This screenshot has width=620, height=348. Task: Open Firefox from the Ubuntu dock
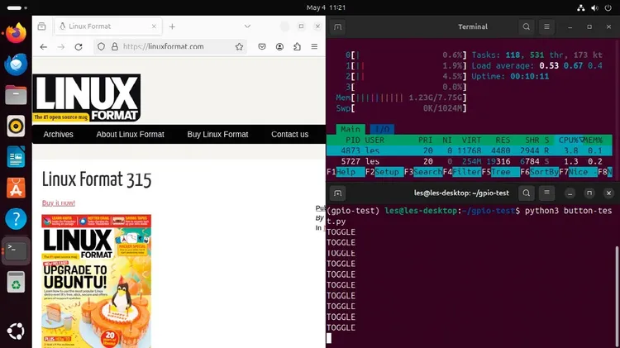[16, 33]
